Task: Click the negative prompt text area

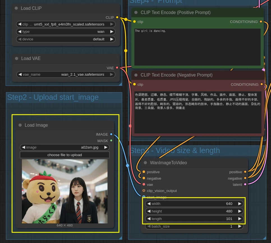Action: (x=198, y=112)
